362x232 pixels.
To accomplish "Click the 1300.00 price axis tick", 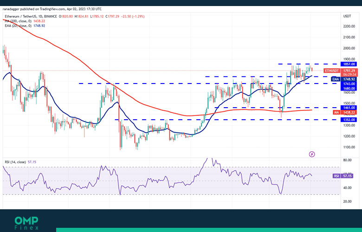I will (x=349, y=125).
